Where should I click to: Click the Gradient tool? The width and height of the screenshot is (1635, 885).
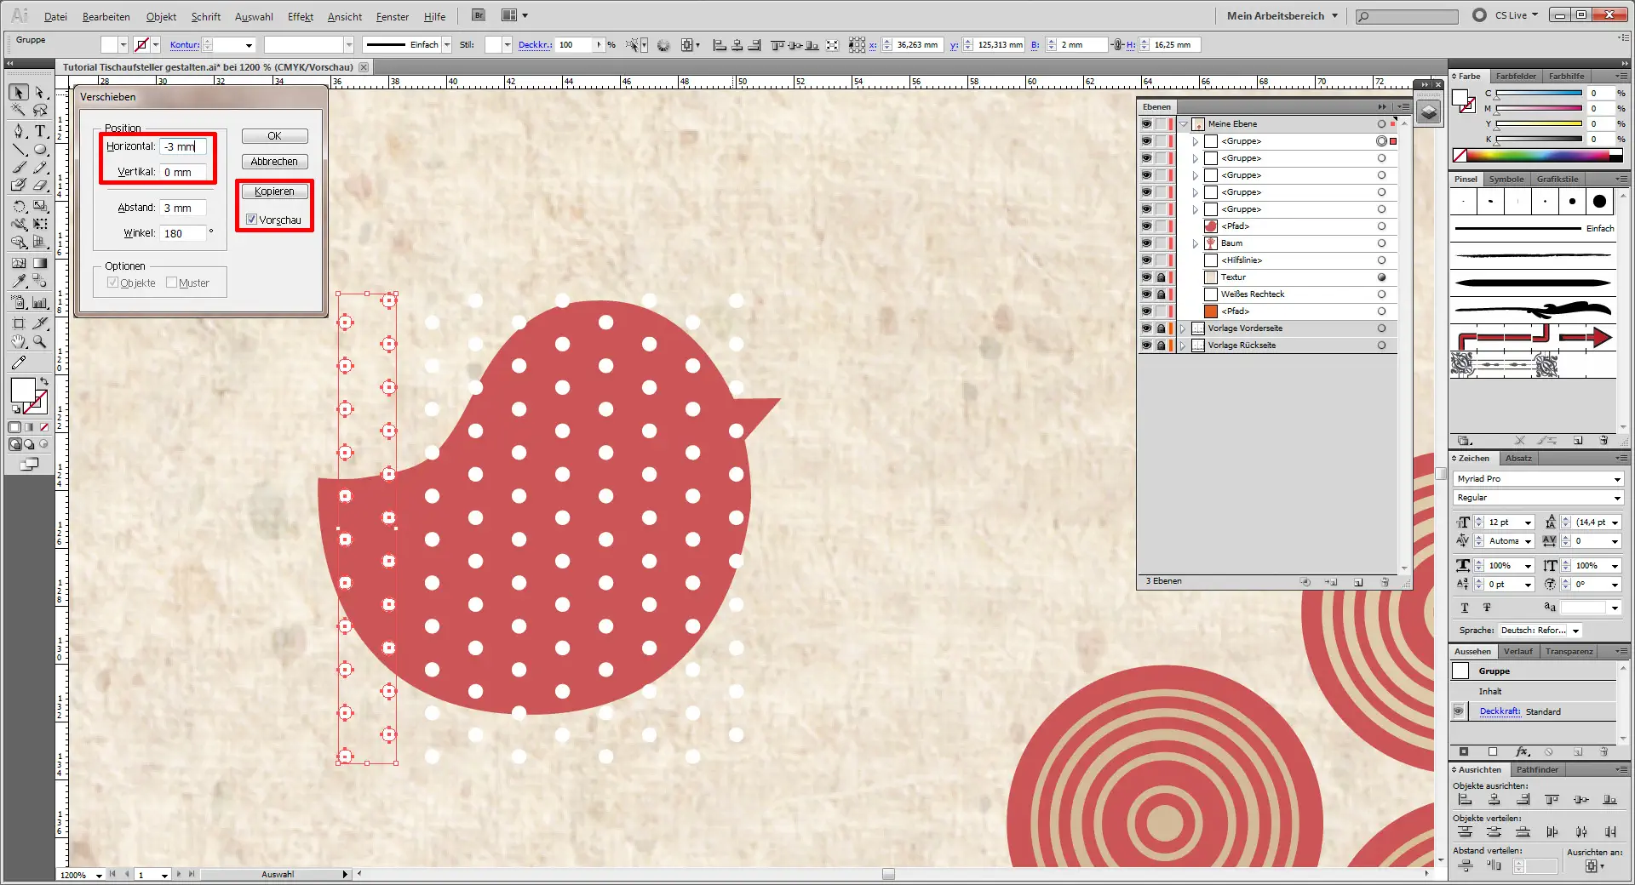[40, 263]
